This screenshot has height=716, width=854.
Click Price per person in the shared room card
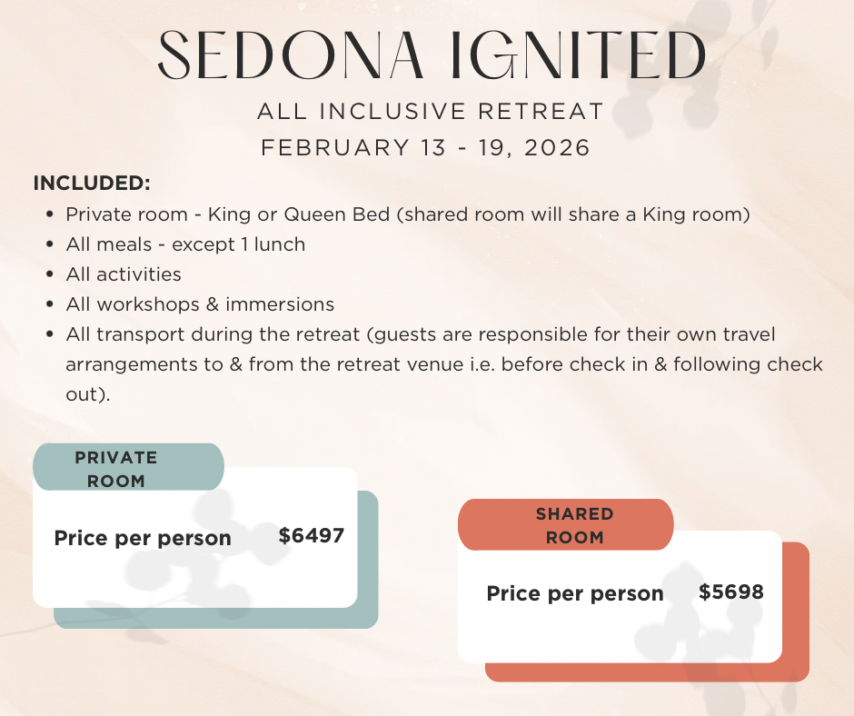pos(575,594)
